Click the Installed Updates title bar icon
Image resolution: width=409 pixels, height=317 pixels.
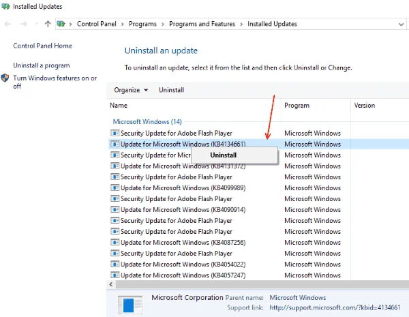[5, 6]
